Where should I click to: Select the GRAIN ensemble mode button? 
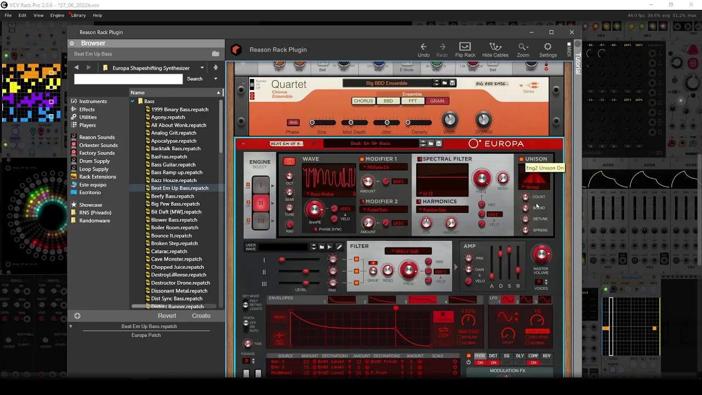point(437,101)
